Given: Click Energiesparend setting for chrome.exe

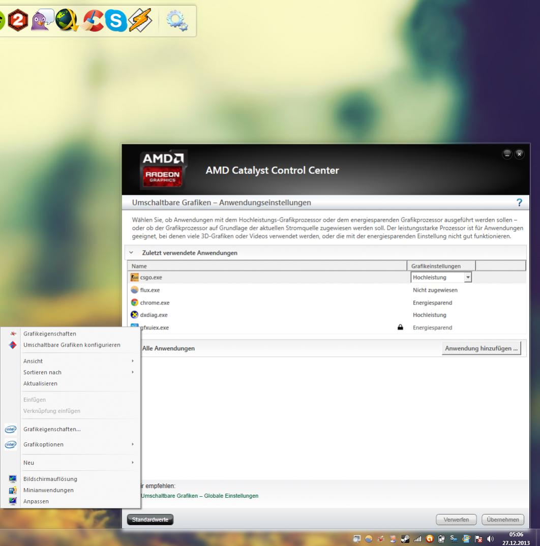Looking at the screenshot, I should click(x=432, y=302).
